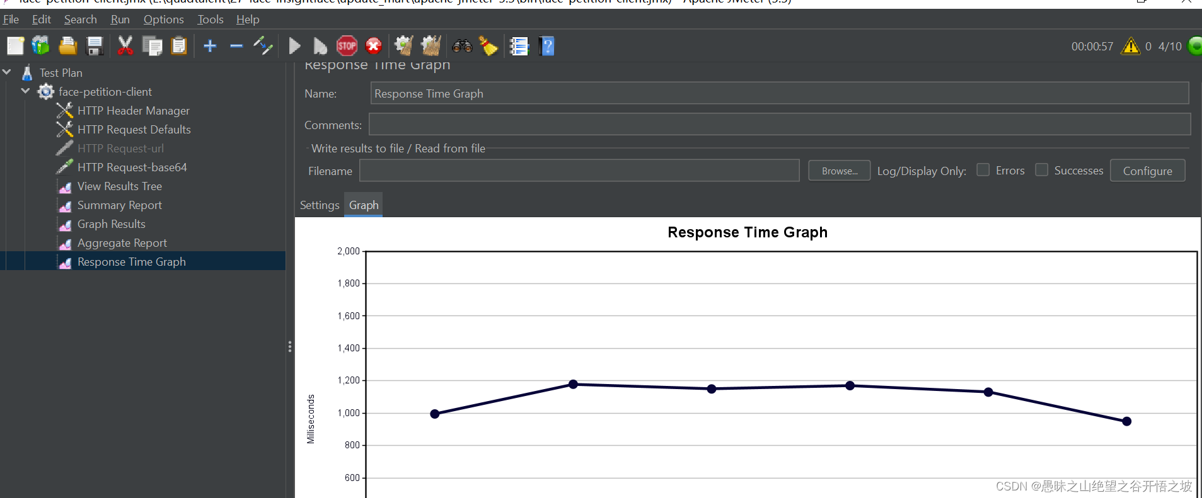Click Start no pauses icon

(320, 46)
